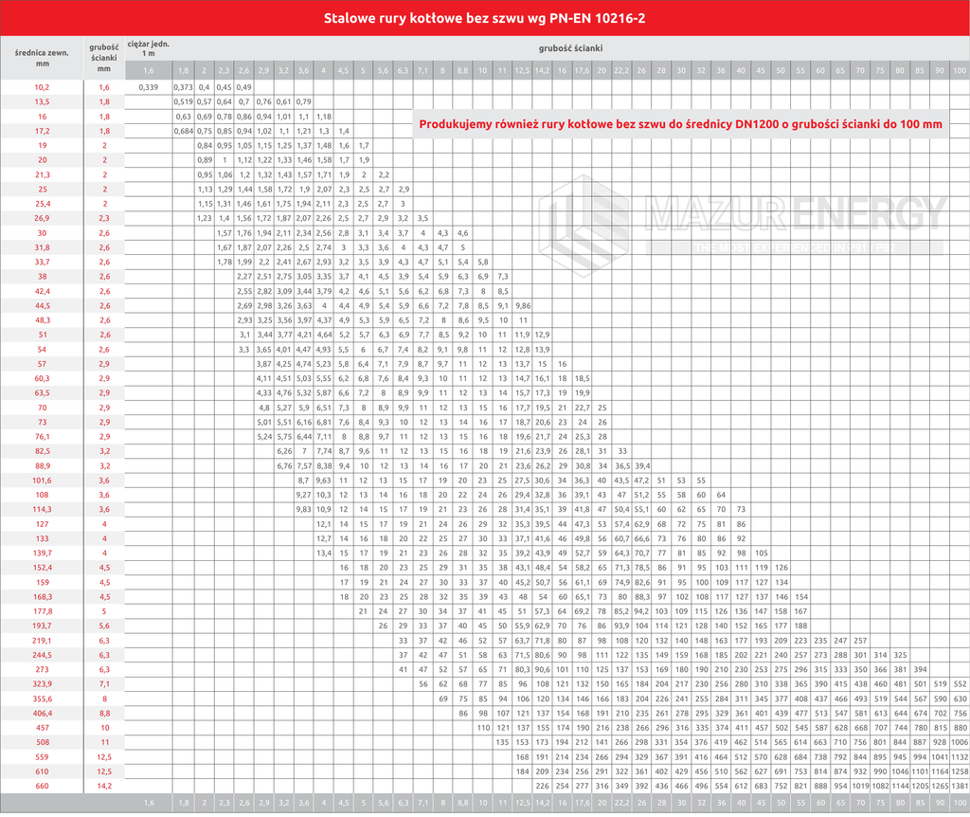The height and width of the screenshot is (817, 970).
Task: Select the 660 diameter row label
Action: 42,785
